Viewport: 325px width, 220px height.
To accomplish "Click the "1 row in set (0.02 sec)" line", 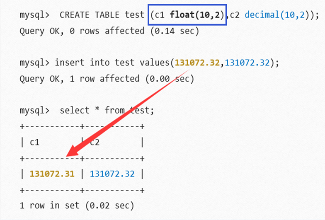I will point(77,205).
